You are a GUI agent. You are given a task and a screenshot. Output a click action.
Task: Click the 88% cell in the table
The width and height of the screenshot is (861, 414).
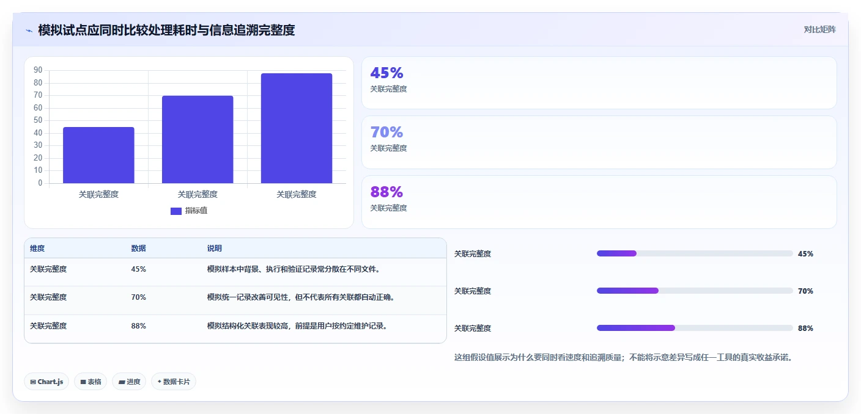coord(138,326)
